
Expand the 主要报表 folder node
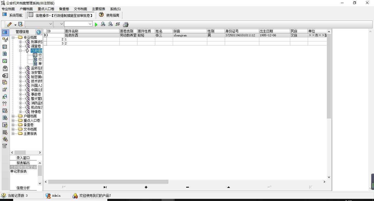pyautogui.click(x=13, y=134)
